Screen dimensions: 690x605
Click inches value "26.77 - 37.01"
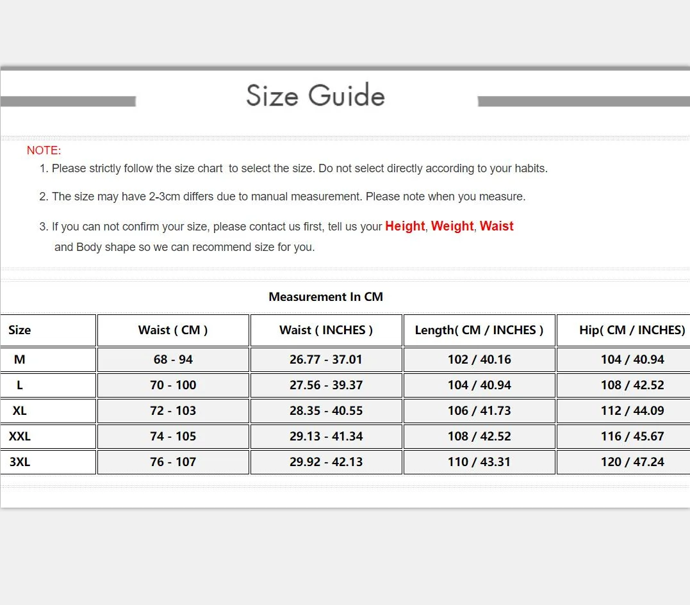(x=326, y=360)
